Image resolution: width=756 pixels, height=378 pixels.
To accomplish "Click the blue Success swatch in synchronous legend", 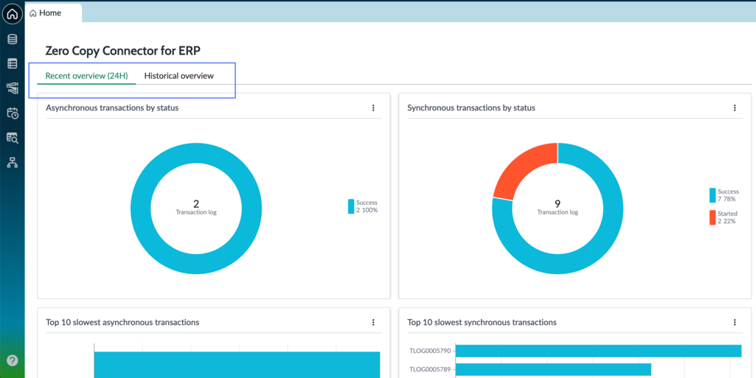I will (712, 195).
